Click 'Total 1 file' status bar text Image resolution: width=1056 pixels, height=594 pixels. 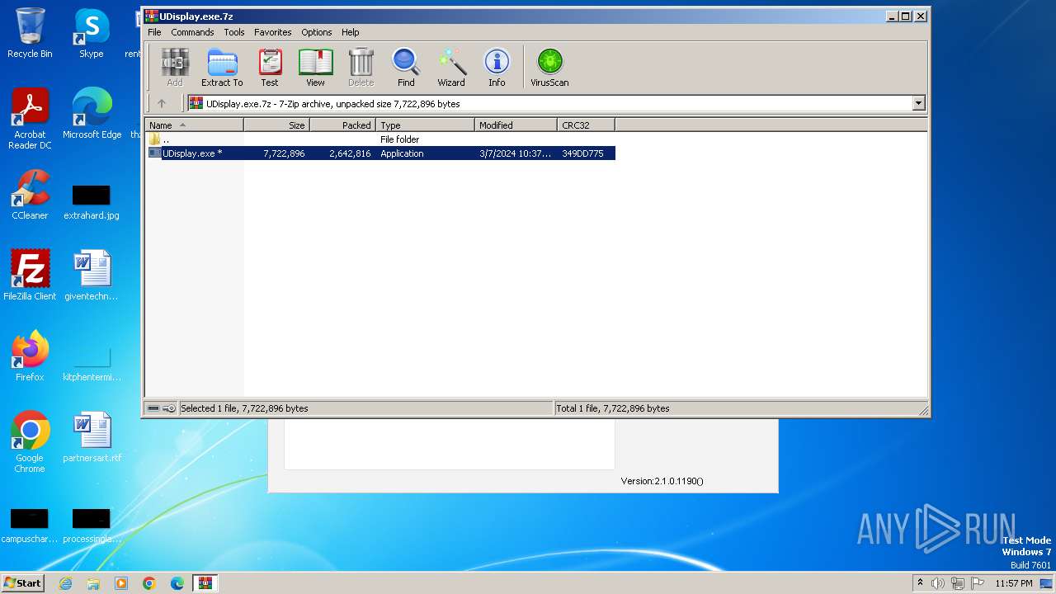[613, 408]
